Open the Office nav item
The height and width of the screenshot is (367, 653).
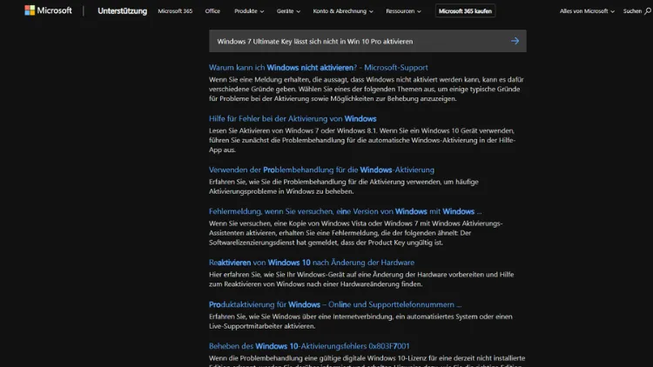pyautogui.click(x=212, y=11)
